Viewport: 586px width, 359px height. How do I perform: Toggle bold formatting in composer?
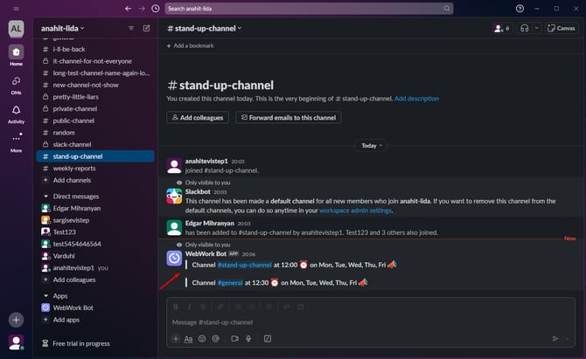pyautogui.click(x=176, y=307)
